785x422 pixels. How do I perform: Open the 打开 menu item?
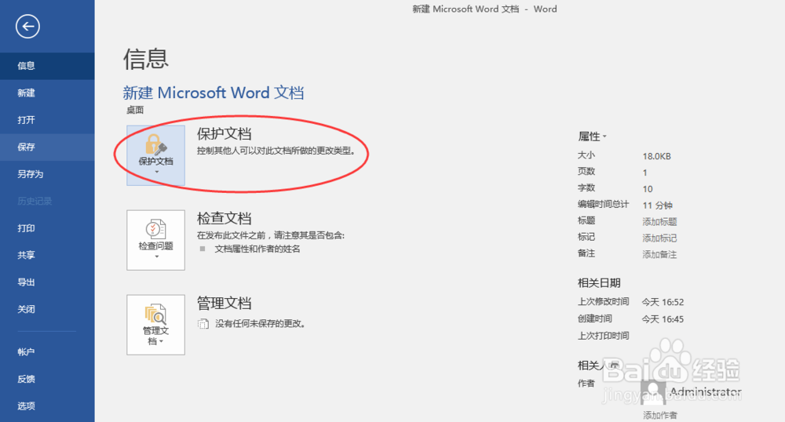pyautogui.click(x=47, y=120)
